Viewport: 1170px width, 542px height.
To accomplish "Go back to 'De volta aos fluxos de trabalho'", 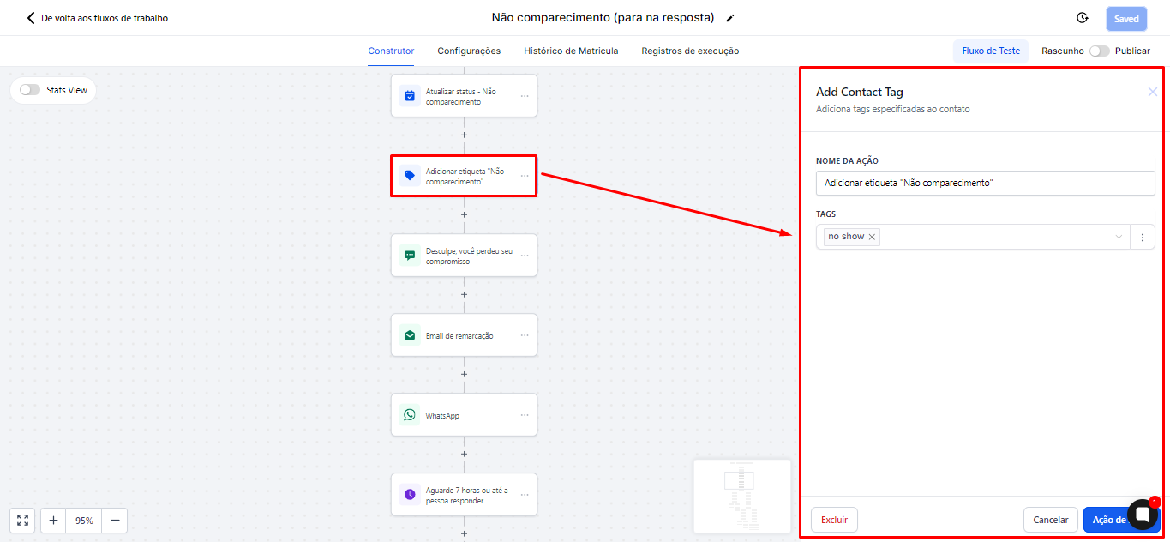I will pyautogui.click(x=97, y=18).
